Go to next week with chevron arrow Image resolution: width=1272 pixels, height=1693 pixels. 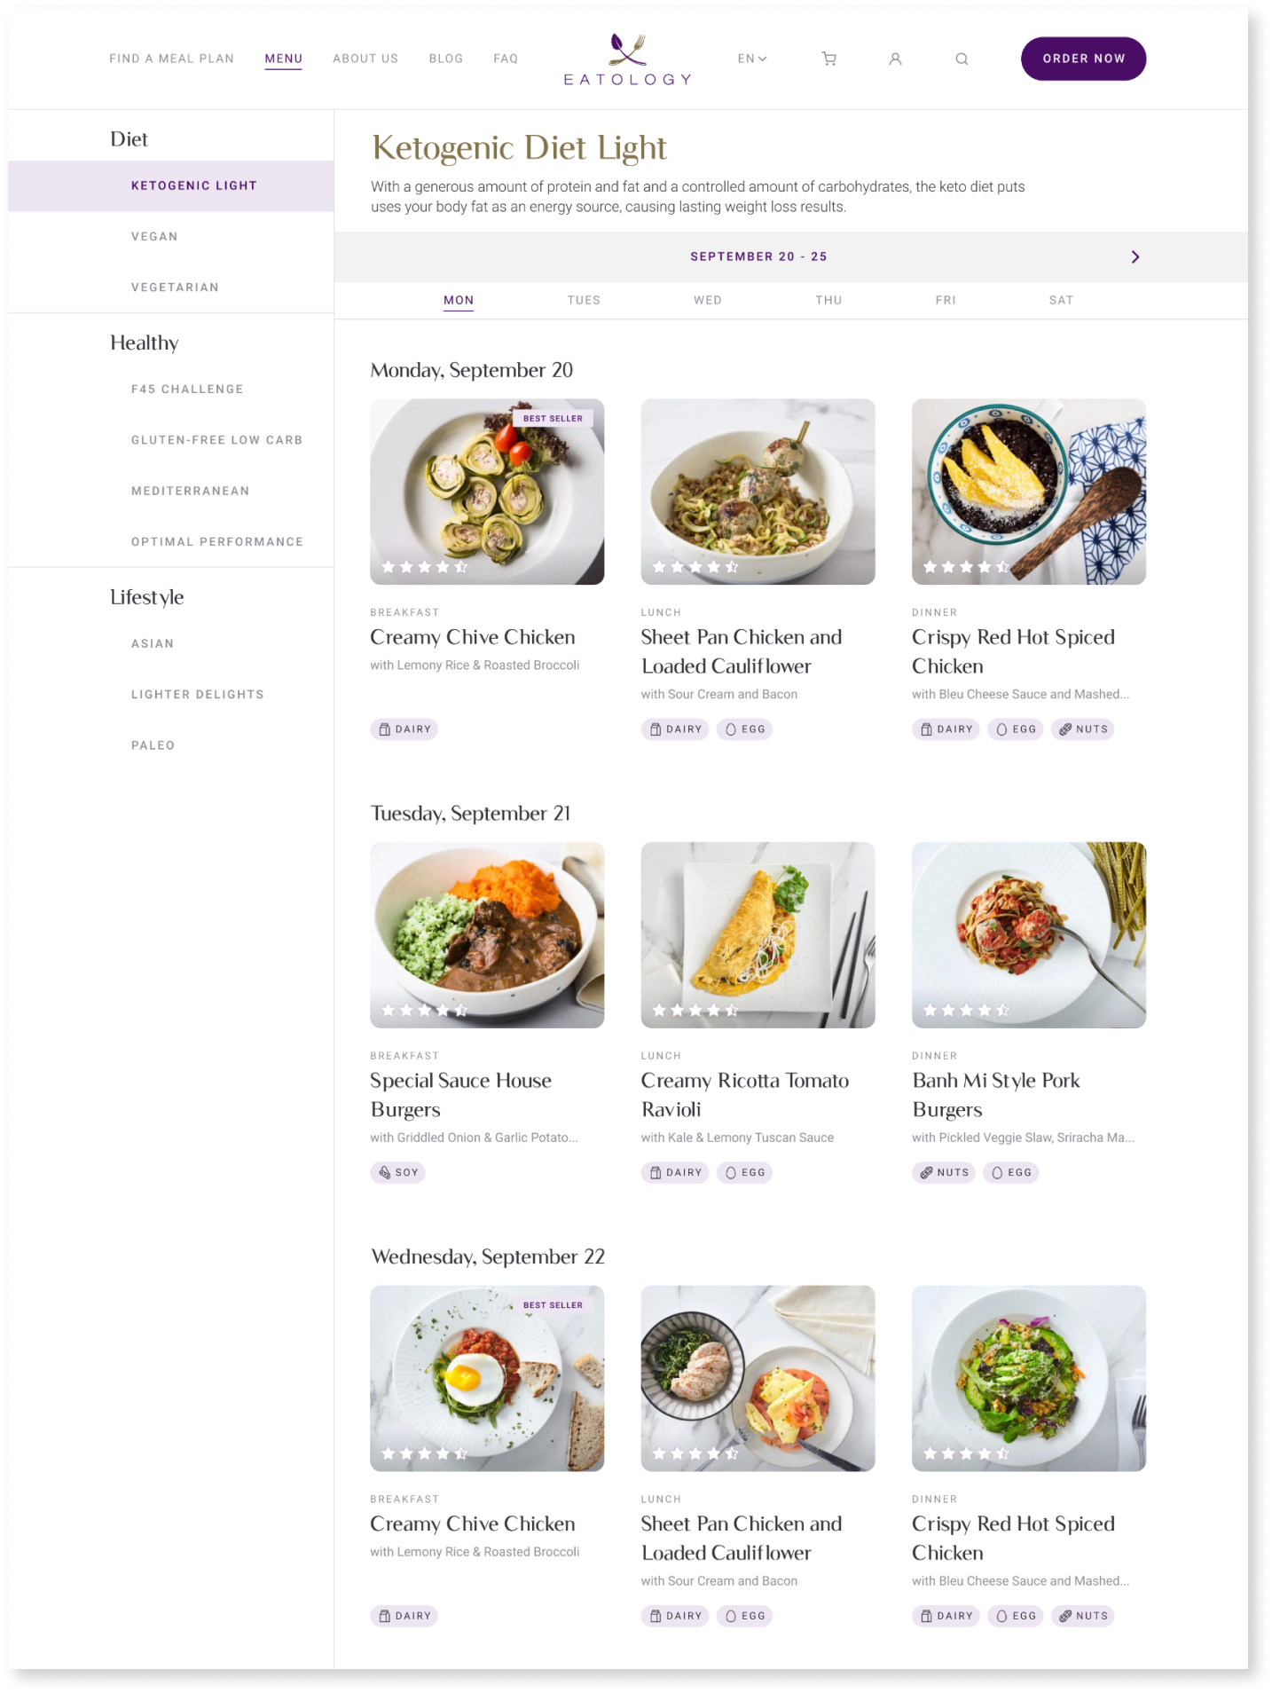pyautogui.click(x=1135, y=256)
